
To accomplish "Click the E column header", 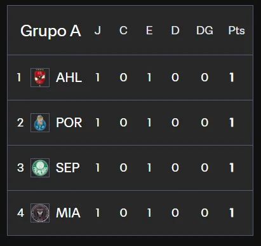I will click(149, 31).
